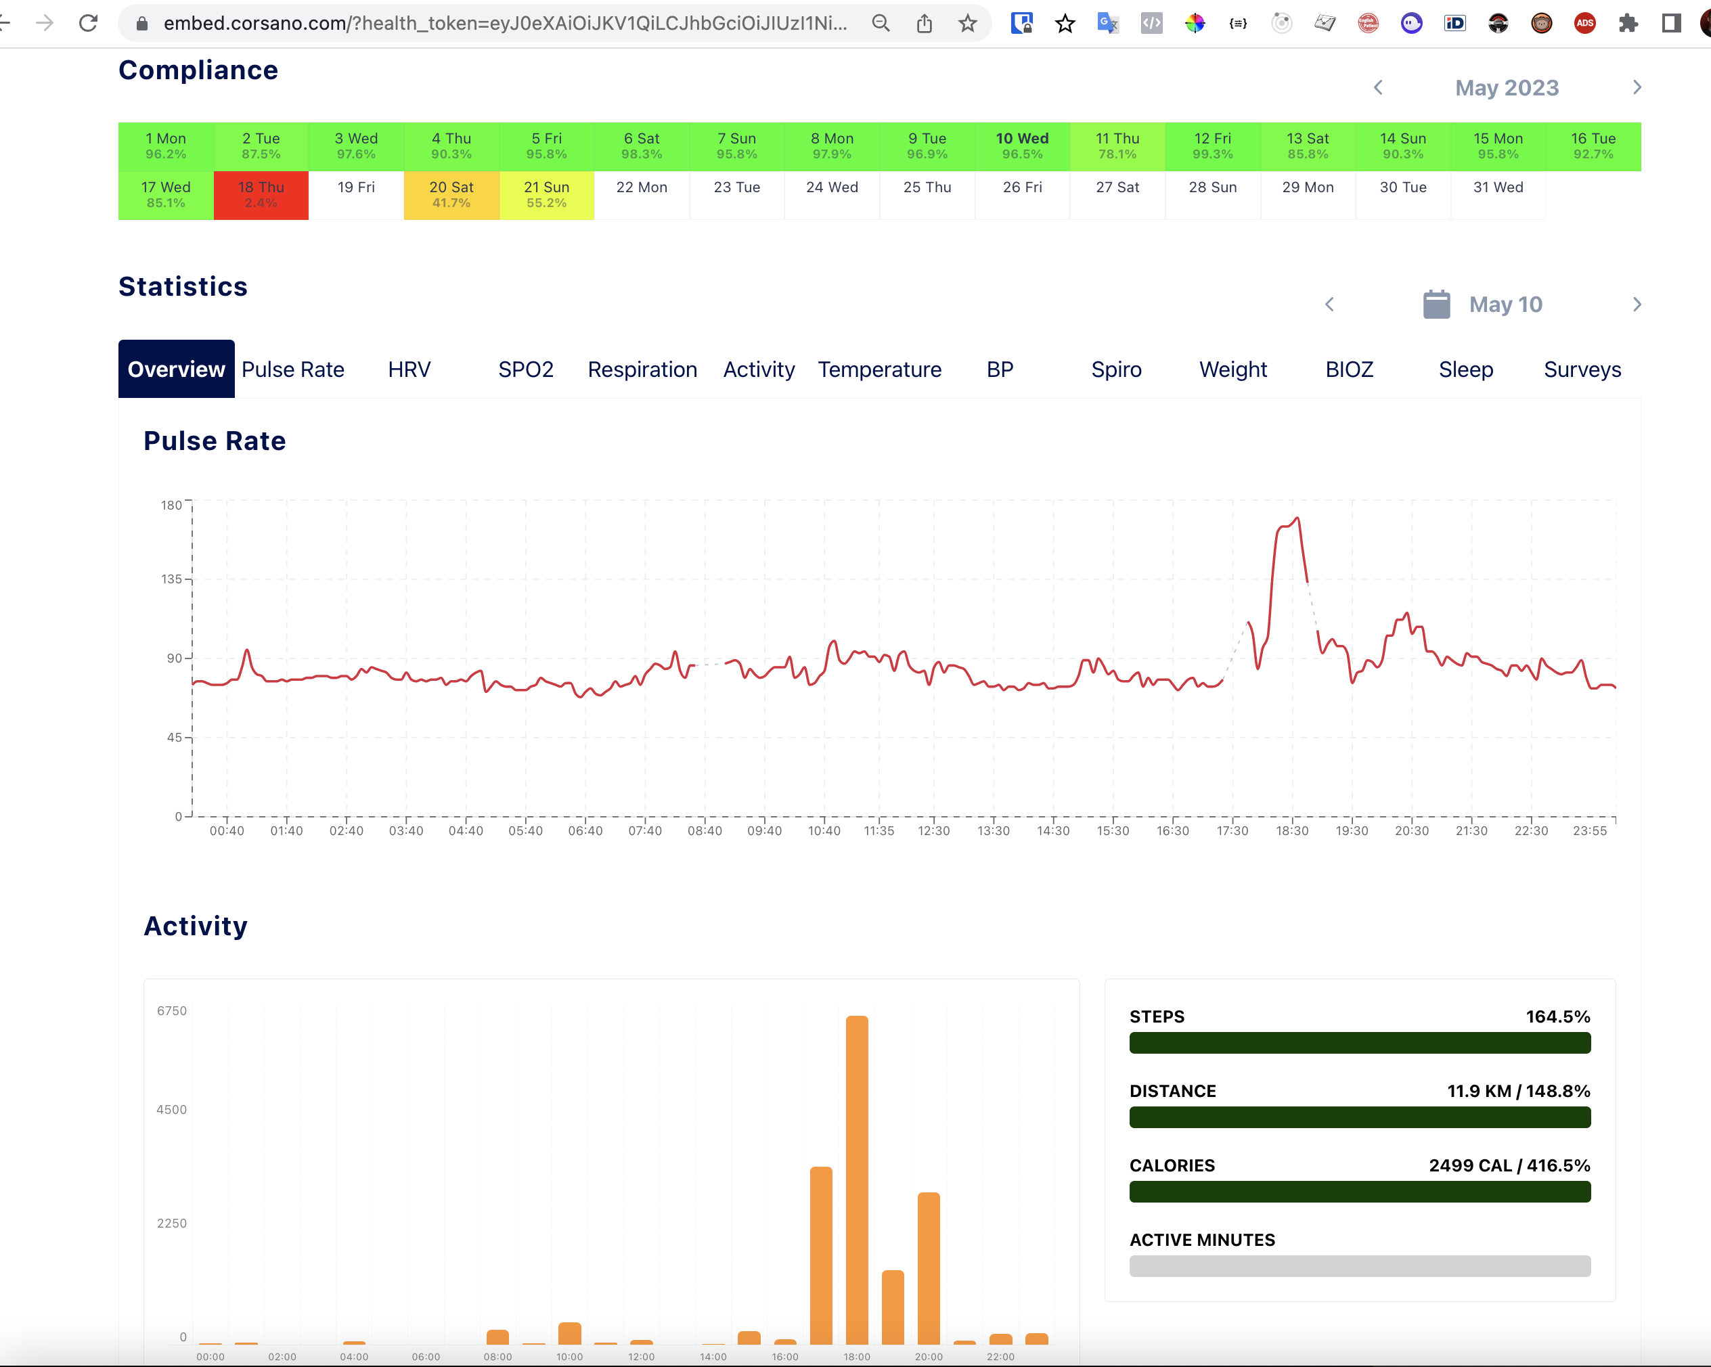The width and height of the screenshot is (1711, 1367).
Task: Click the browser address bar URL
Action: click(505, 23)
